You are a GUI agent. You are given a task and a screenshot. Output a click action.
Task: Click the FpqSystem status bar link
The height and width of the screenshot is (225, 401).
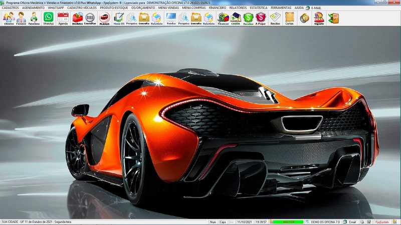382,222
